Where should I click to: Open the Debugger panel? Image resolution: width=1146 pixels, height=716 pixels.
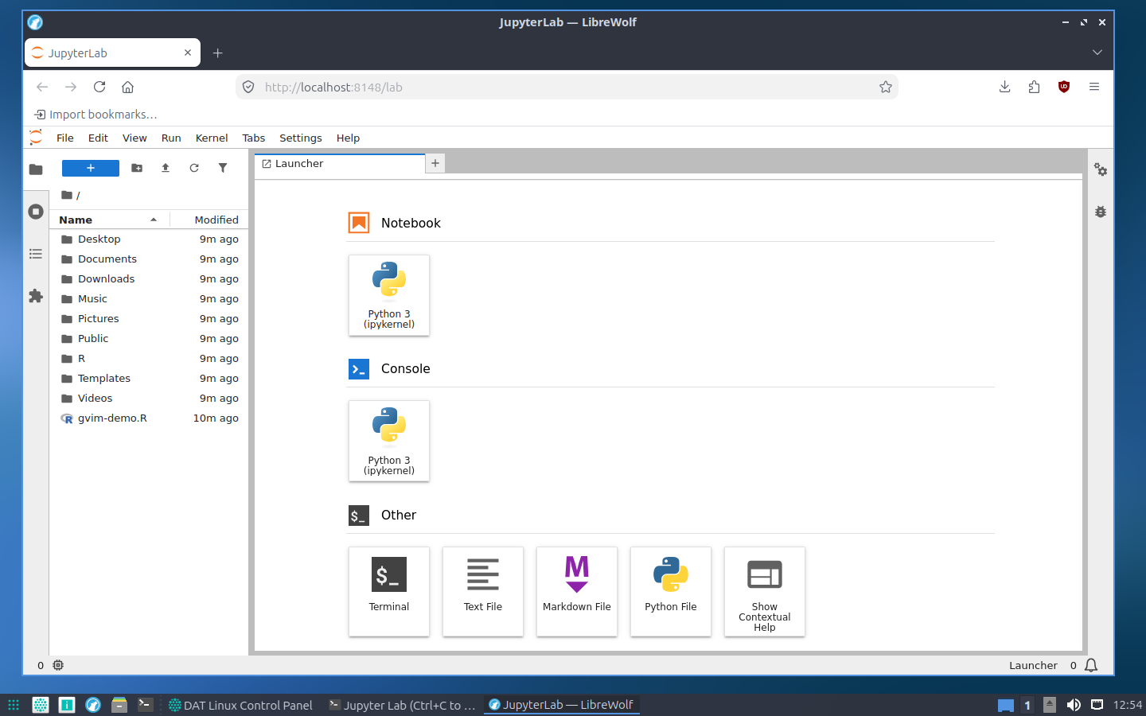(1101, 212)
